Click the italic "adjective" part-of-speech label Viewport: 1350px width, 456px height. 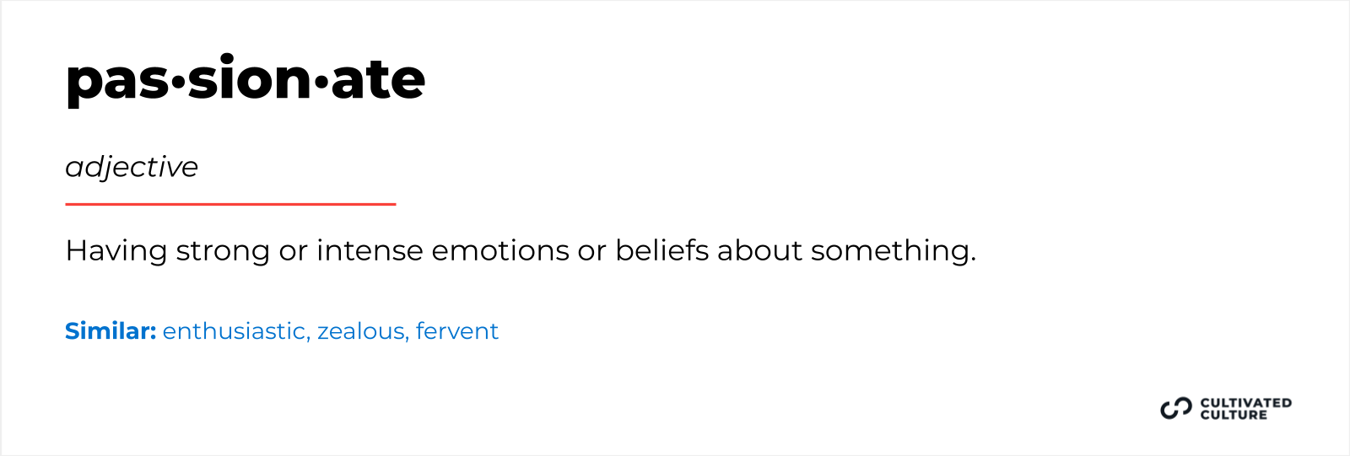pos(132,168)
